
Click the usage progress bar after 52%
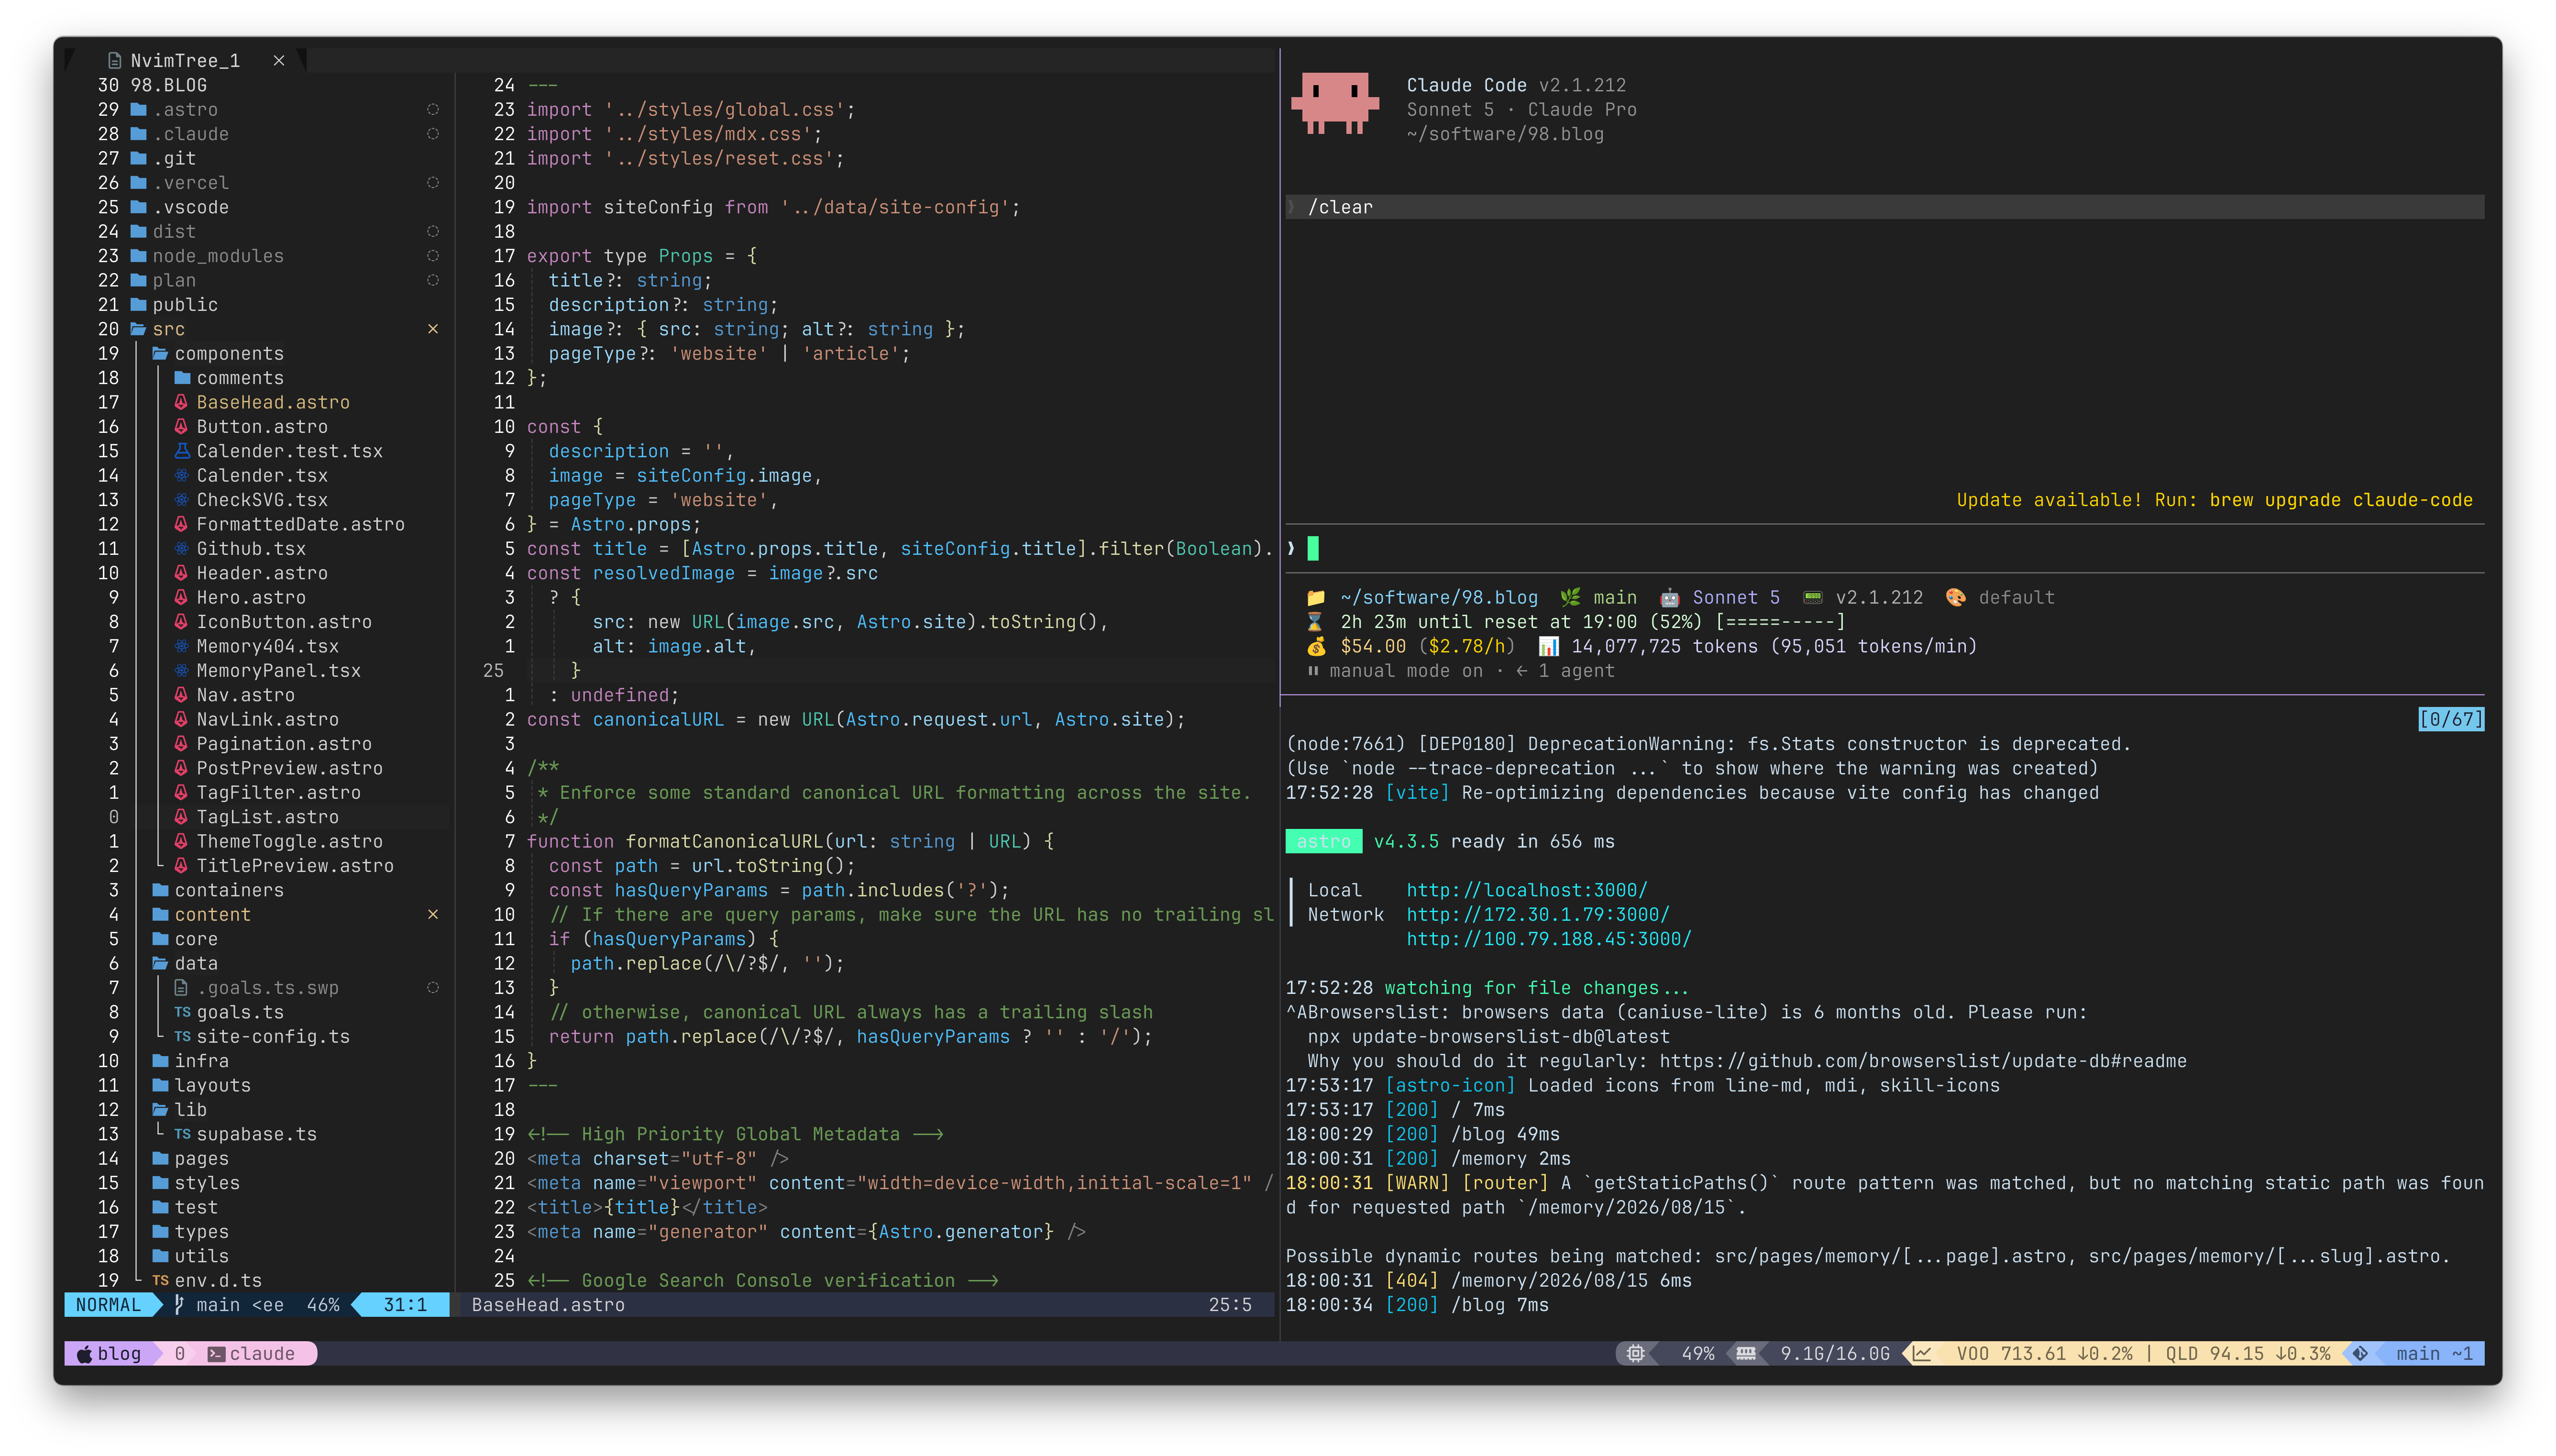[x=1779, y=622]
